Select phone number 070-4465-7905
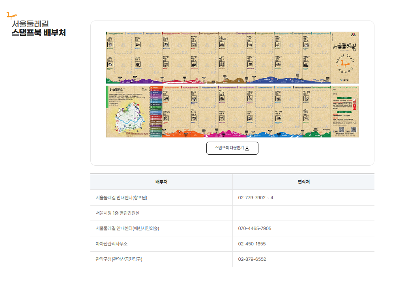 pos(255,228)
